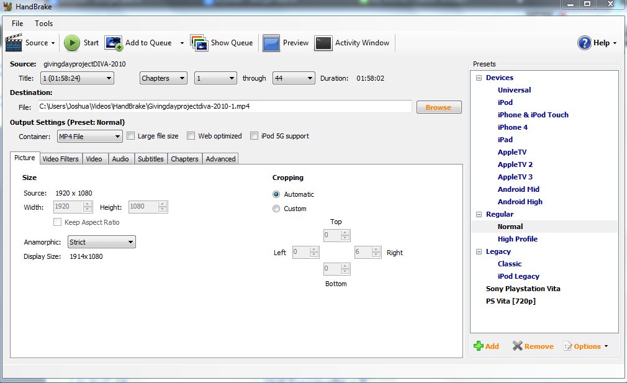Open the Add to Queue dropdown arrow

(182, 43)
